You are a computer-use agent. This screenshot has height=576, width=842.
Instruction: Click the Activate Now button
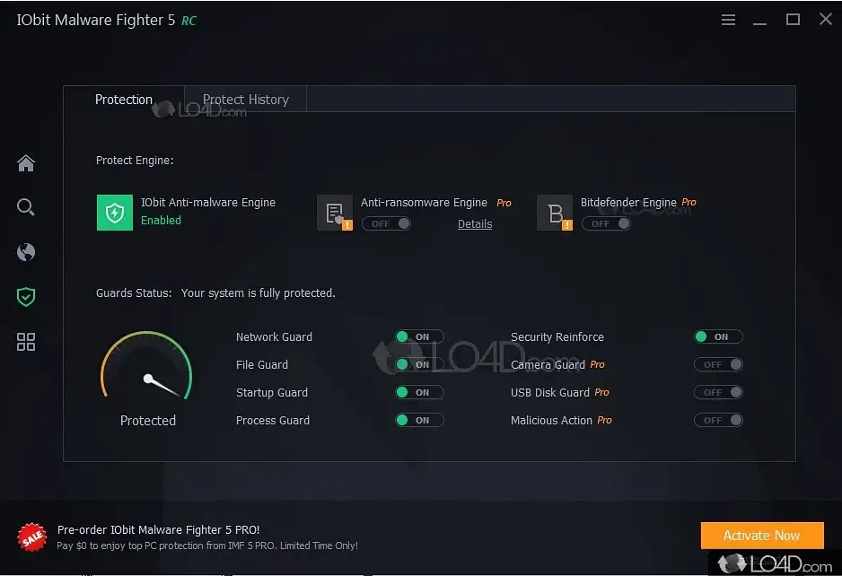click(x=761, y=536)
